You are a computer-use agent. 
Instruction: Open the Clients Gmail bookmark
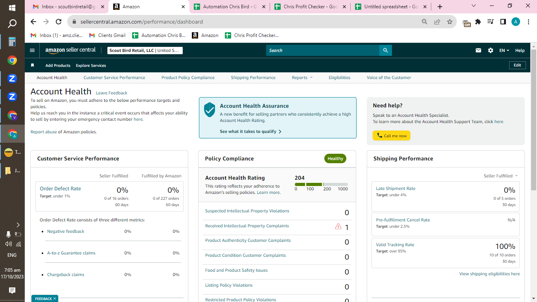pyautogui.click(x=107, y=35)
